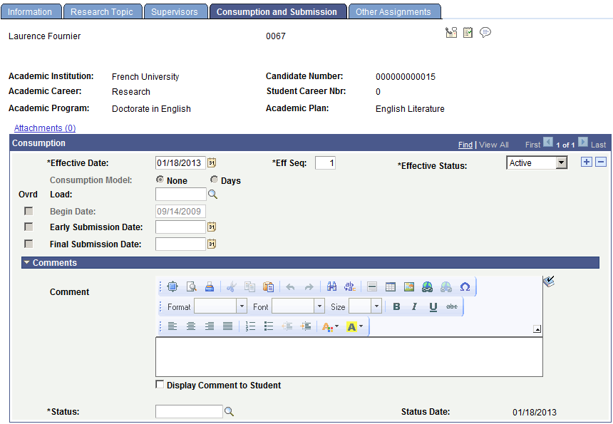Open the Insert Table icon in the editor
Screen dimensions: 613x424
click(x=390, y=286)
